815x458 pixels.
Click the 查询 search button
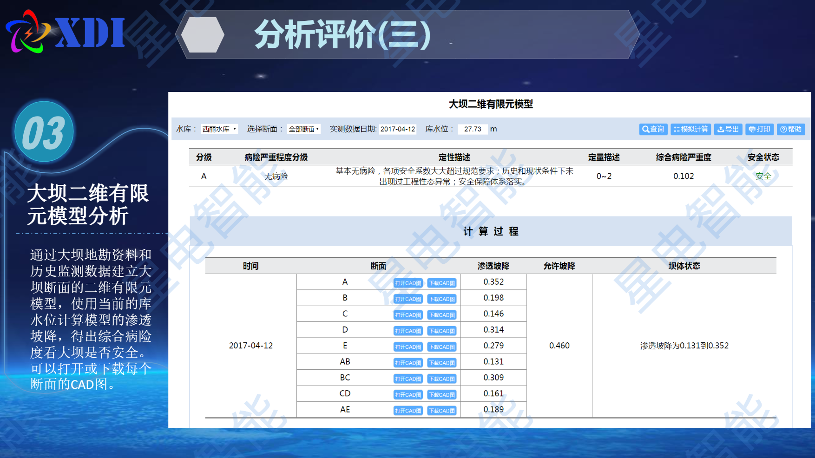tap(653, 129)
